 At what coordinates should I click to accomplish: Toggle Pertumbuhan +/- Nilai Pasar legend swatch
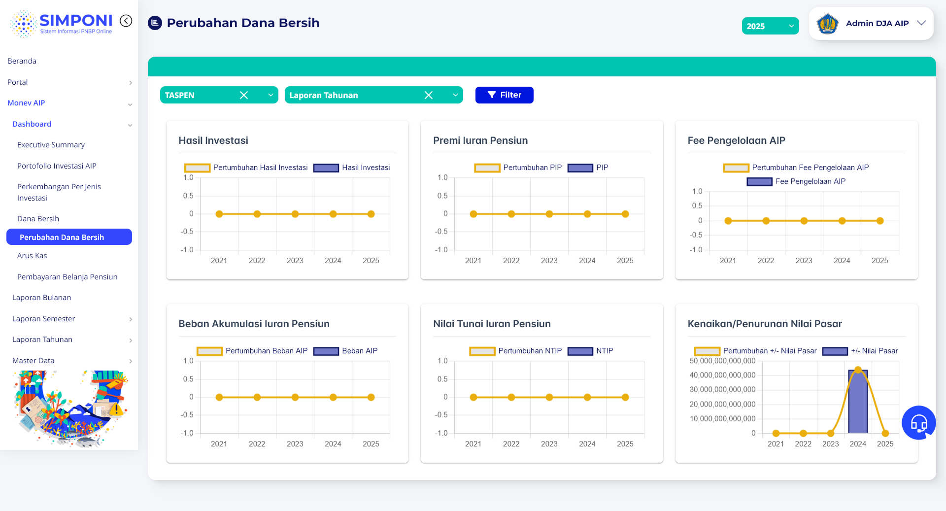coord(707,351)
